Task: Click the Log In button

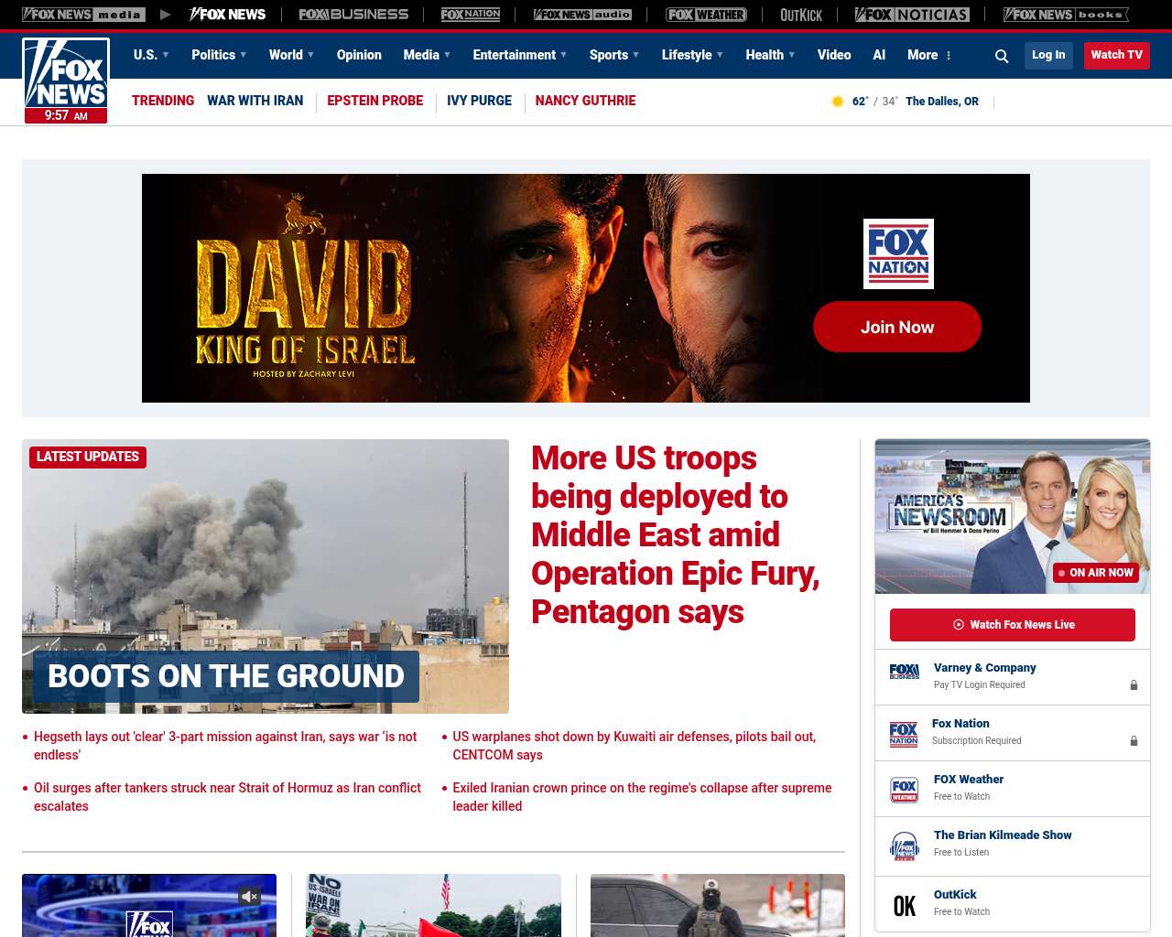Action: [x=1048, y=55]
